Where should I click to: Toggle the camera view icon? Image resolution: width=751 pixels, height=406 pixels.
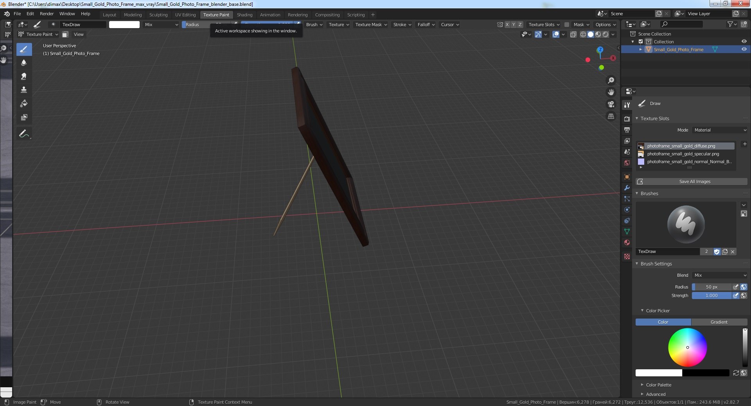tap(611, 104)
